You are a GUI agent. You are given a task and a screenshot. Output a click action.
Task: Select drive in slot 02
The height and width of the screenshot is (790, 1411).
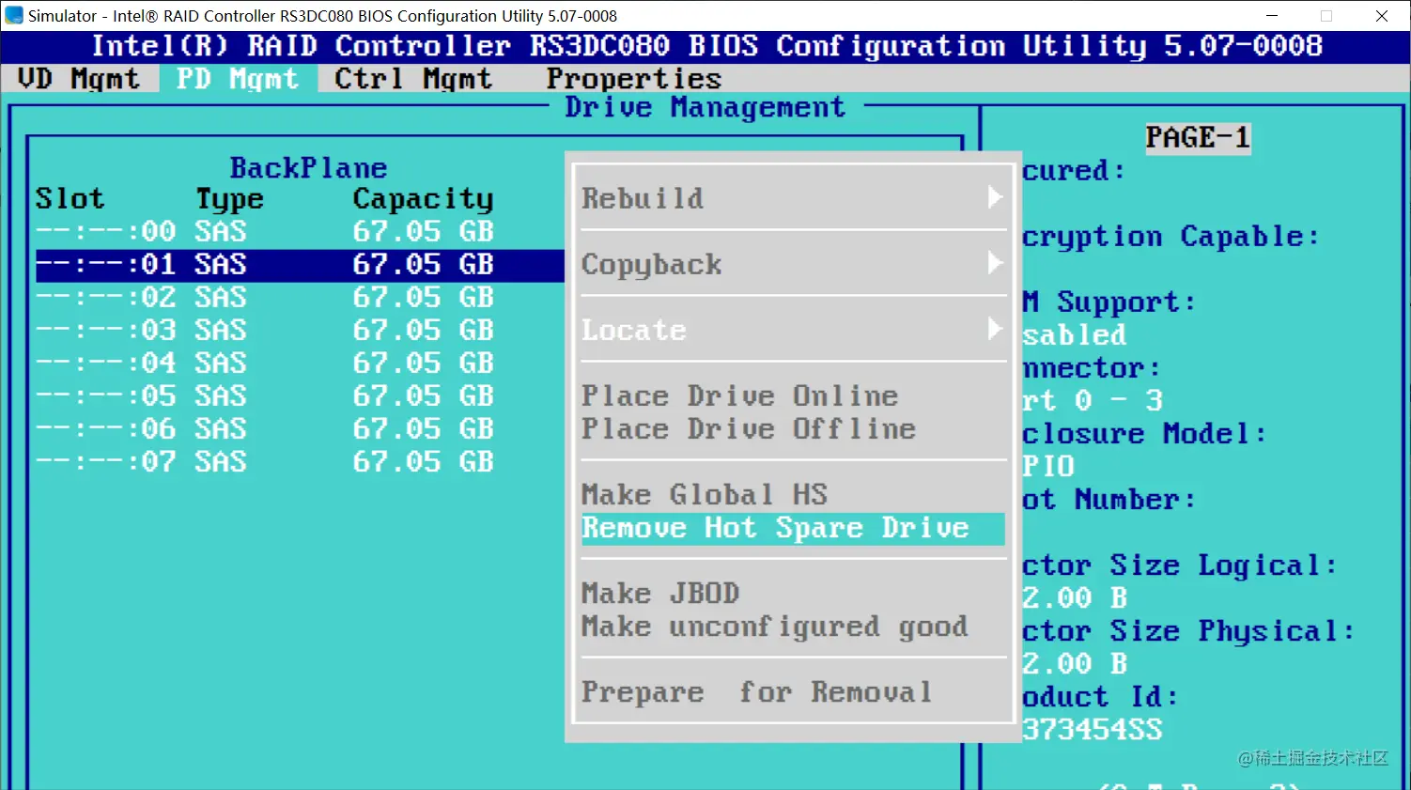coord(299,297)
